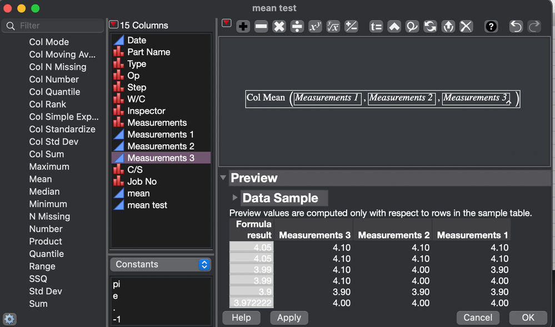Click the evaluate export arrow icon
555x327 pixels.
pyautogui.click(x=448, y=27)
